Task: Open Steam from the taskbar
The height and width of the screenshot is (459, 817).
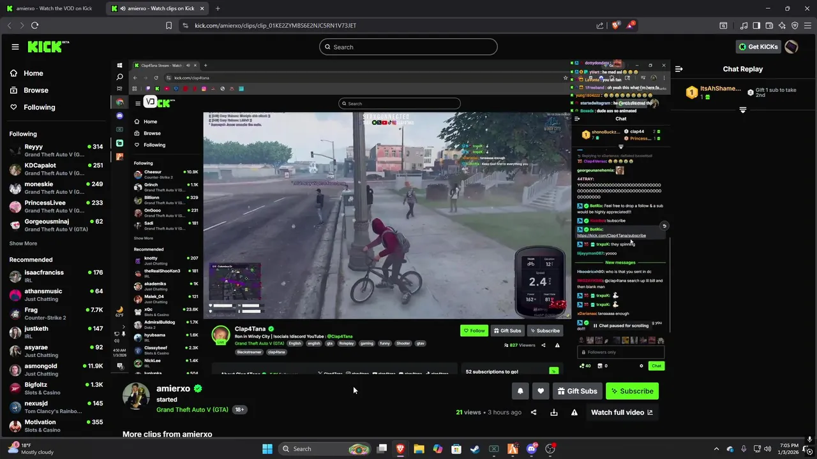Action: coord(475,449)
